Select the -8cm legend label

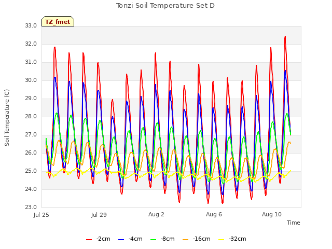point(168,239)
